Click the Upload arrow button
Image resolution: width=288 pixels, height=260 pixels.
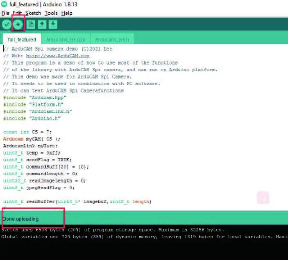(18, 24)
